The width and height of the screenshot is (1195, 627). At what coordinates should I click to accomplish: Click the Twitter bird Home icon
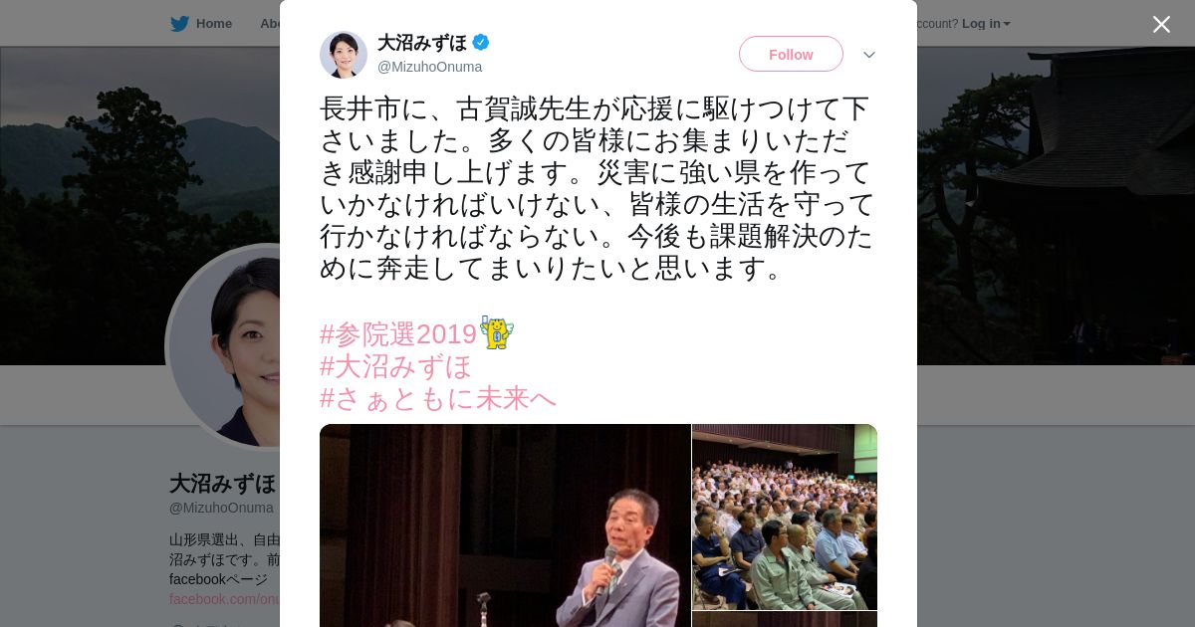pos(179,24)
